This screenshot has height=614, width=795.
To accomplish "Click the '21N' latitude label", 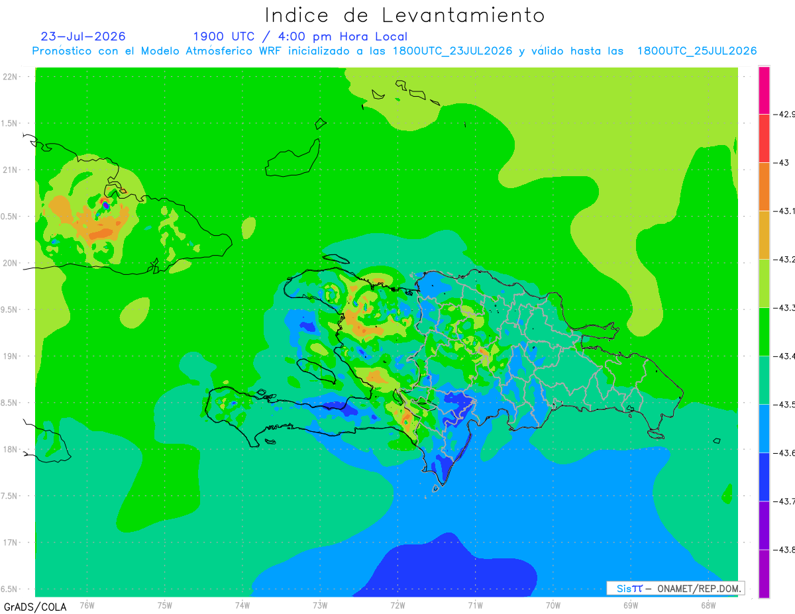I will click(10, 170).
